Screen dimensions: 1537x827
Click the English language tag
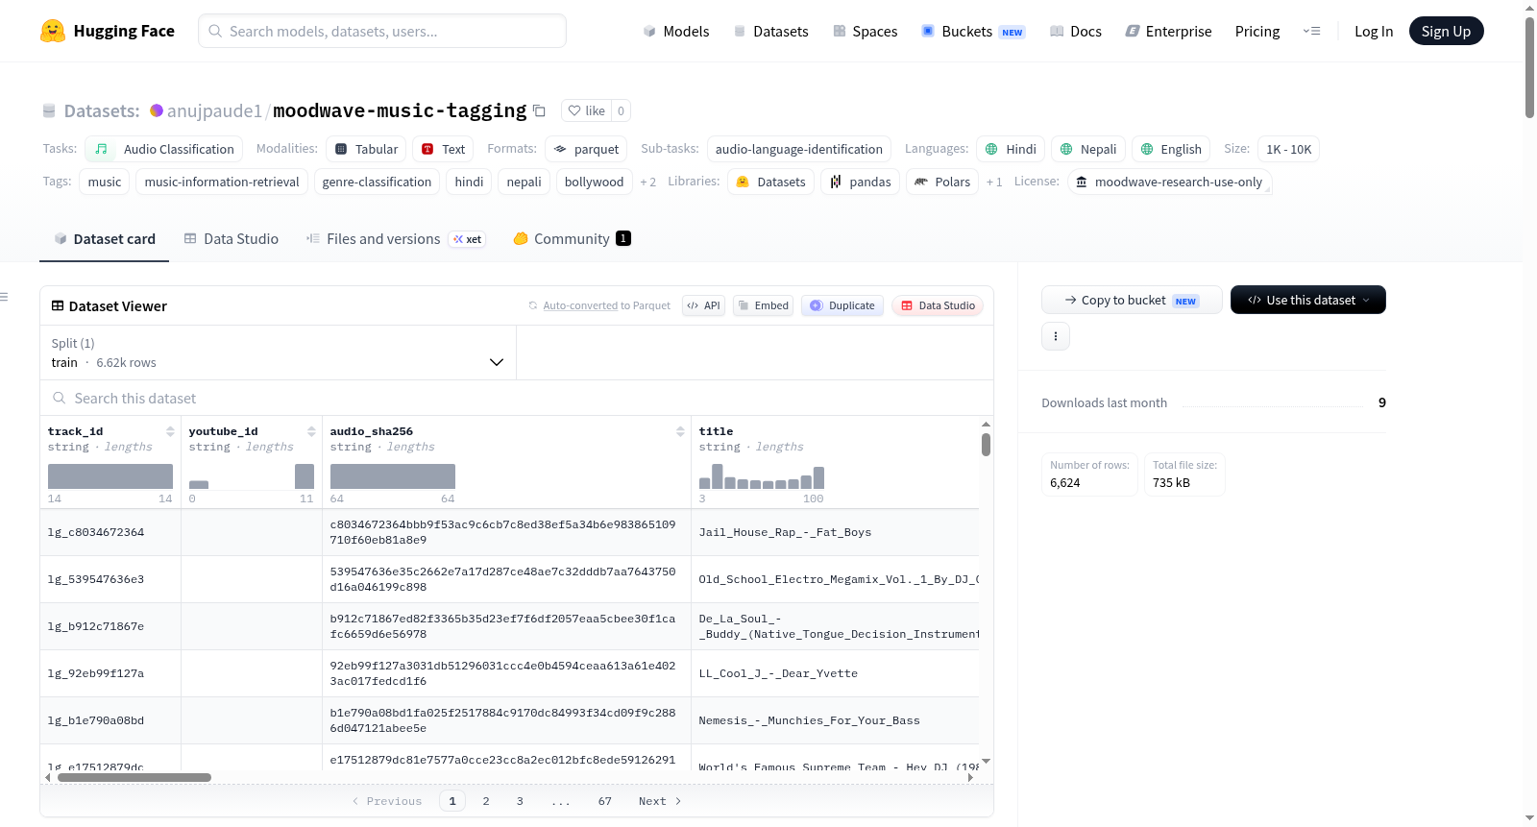point(1171,149)
